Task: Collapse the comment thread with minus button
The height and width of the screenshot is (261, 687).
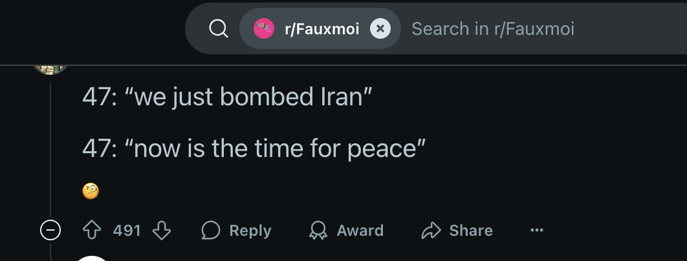Action: [50, 231]
